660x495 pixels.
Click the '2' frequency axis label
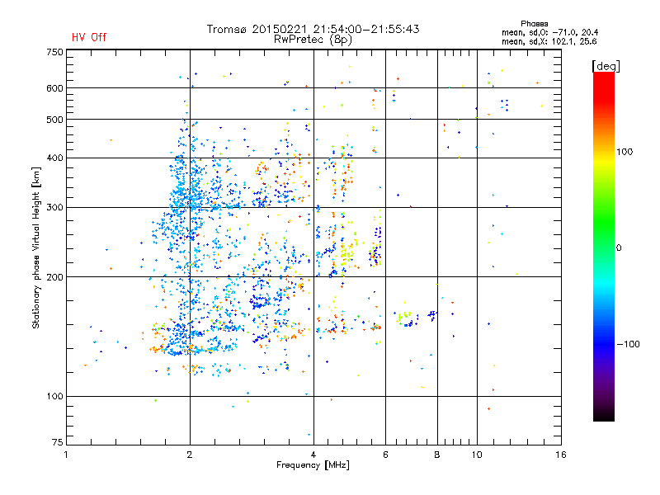[190, 455]
